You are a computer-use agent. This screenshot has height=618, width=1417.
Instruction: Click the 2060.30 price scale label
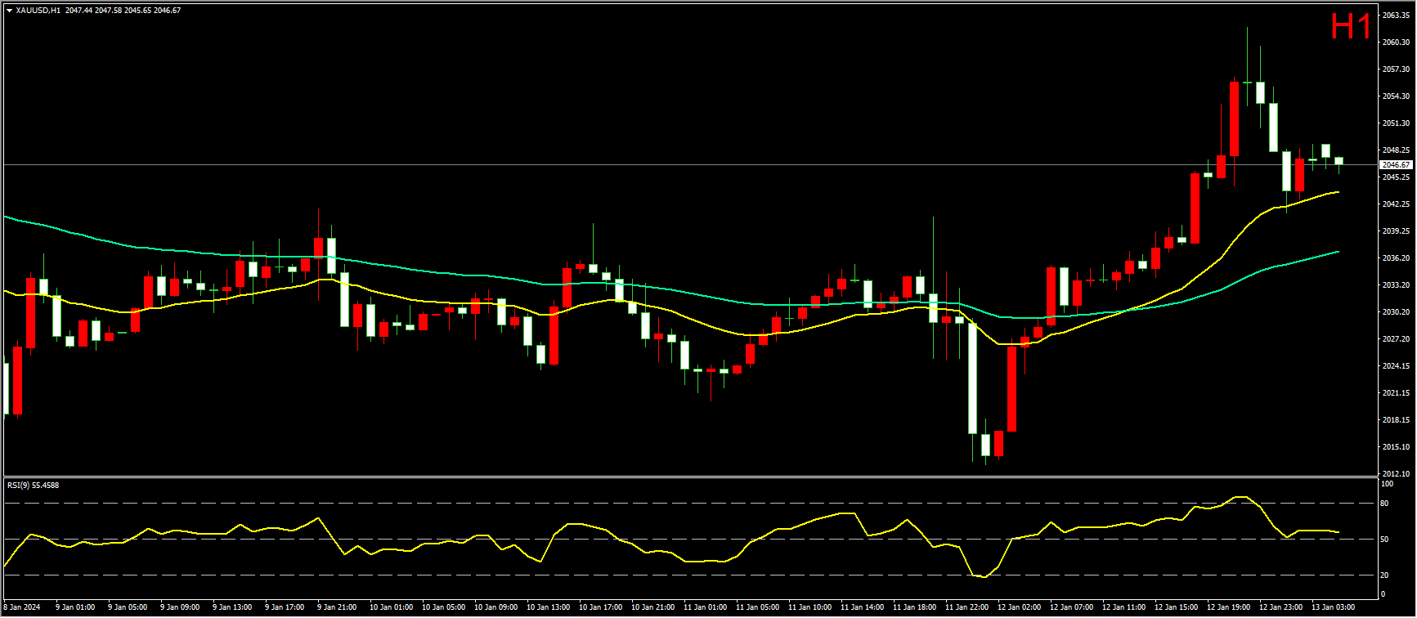pyautogui.click(x=1396, y=43)
